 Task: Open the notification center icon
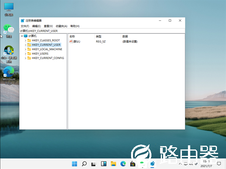tap(219, 163)
